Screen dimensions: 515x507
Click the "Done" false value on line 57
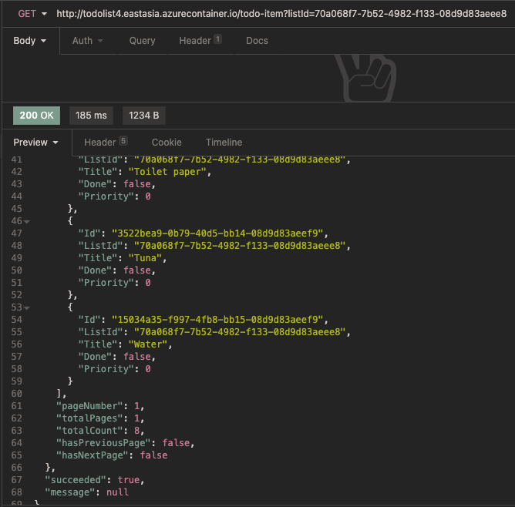(137, 357)
